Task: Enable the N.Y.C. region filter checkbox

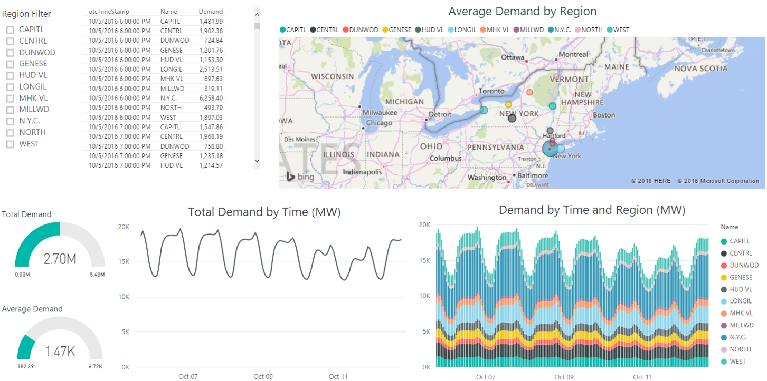Action: pos(10,121)
